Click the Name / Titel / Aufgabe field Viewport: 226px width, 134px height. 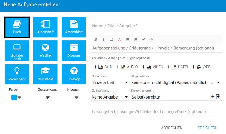pos(157,26)
